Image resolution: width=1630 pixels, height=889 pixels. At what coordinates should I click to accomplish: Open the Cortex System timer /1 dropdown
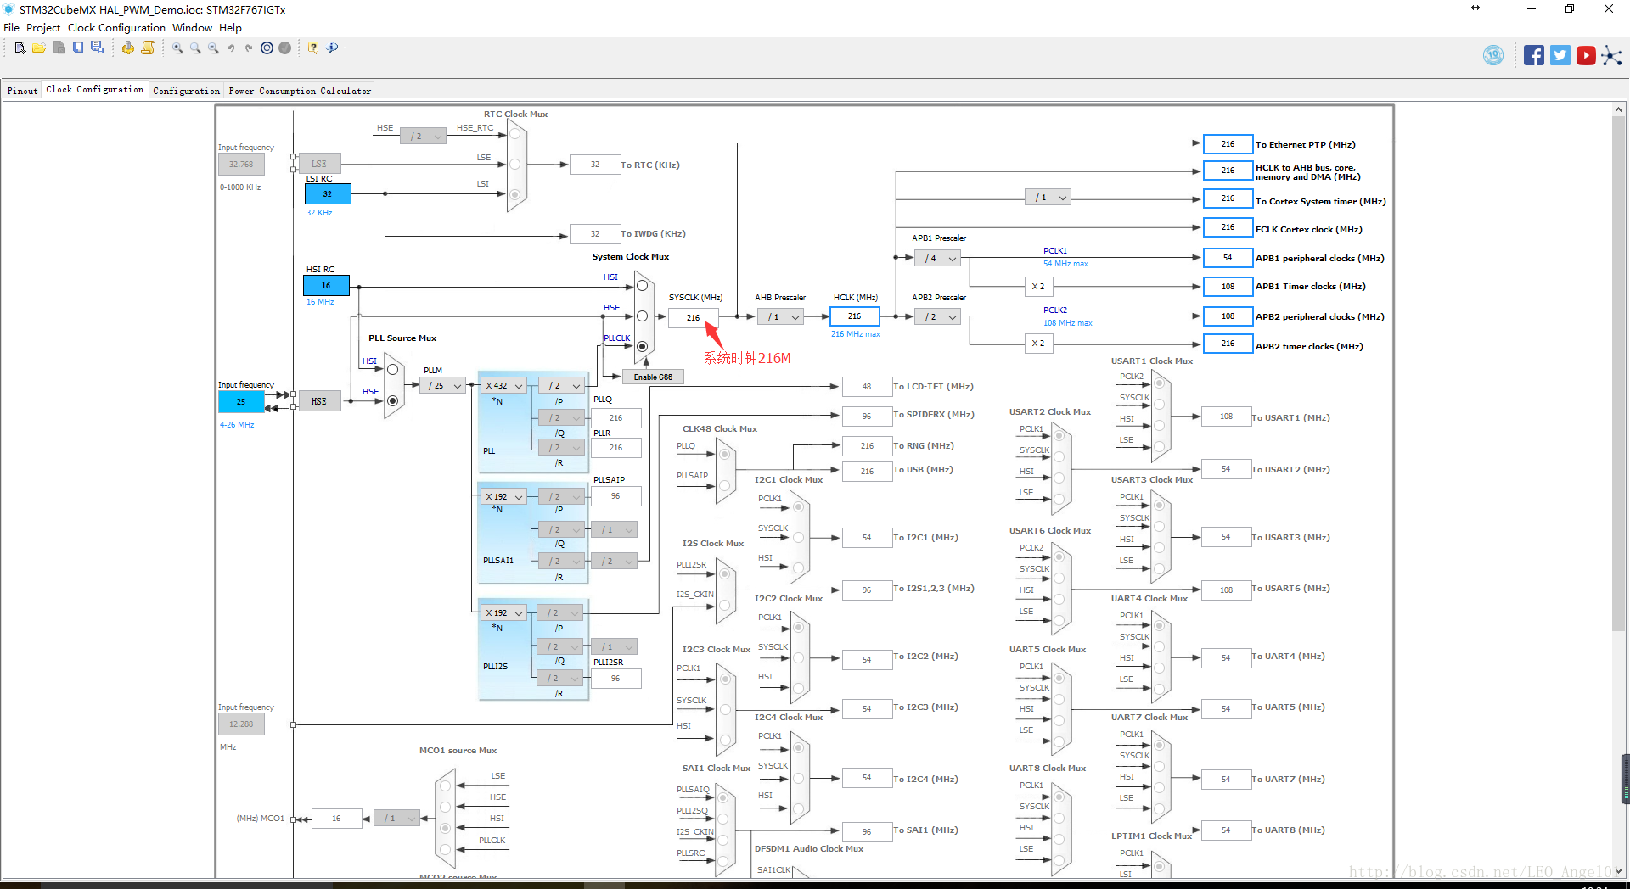click(x=1048, y=198)
